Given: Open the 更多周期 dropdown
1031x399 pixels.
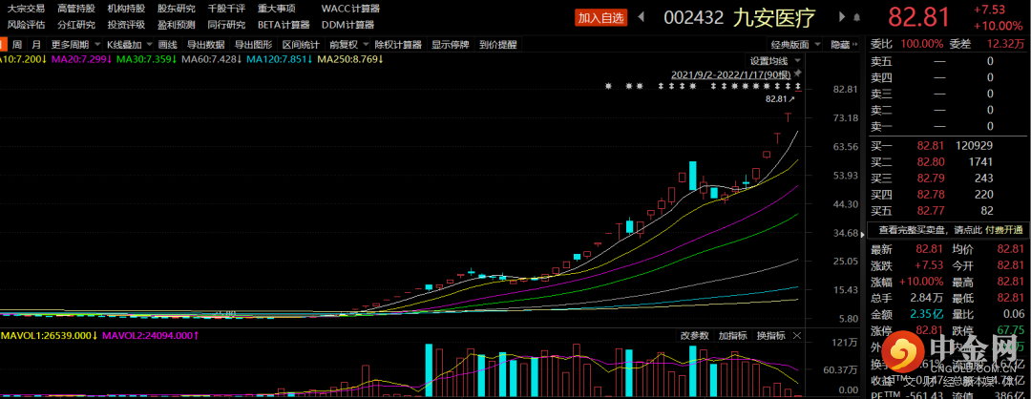Looking at the screenshot, I should [72, 45].
